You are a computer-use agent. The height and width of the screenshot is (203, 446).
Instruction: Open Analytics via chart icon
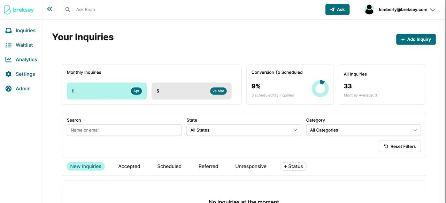pyautogui.click(x=8, y=60)
